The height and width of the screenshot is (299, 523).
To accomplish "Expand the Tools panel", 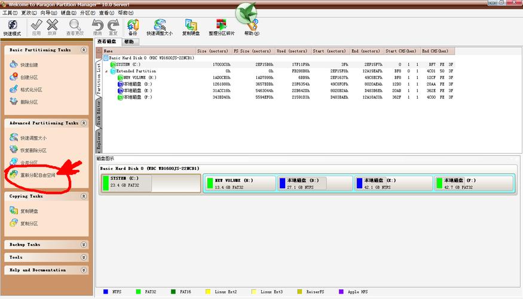I will pyautogui.click(x=84, y=257).
